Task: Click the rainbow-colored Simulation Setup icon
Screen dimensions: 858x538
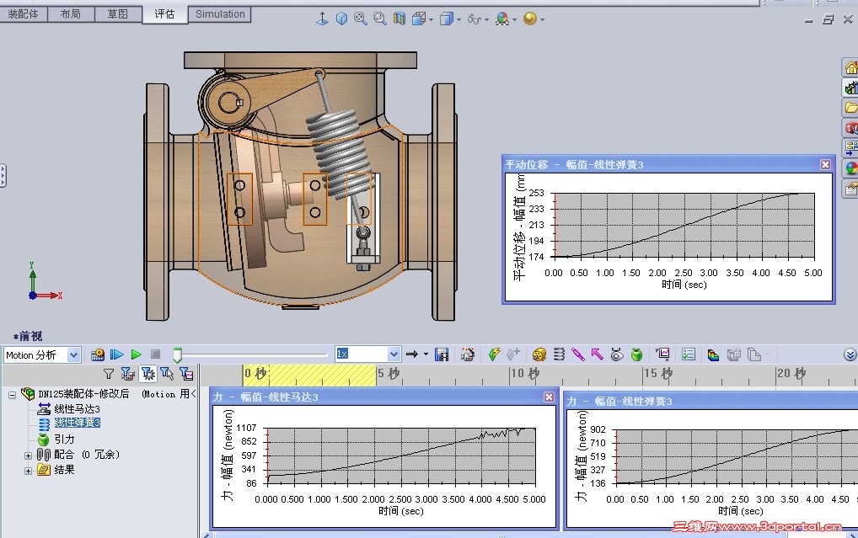Action: coord(713,355)
